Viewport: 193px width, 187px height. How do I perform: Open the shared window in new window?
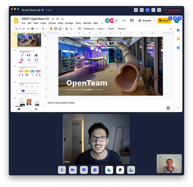pyautogui.click(x=175, y=18)
